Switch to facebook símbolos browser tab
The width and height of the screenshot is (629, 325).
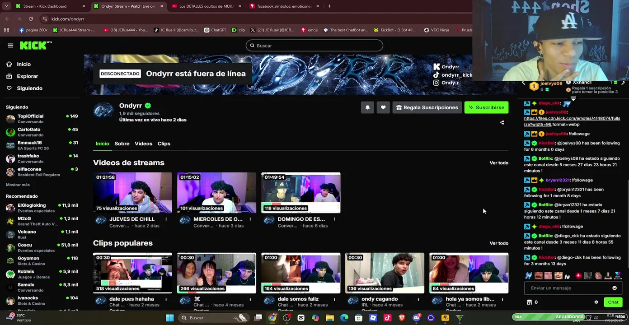(x=284, y=6)
